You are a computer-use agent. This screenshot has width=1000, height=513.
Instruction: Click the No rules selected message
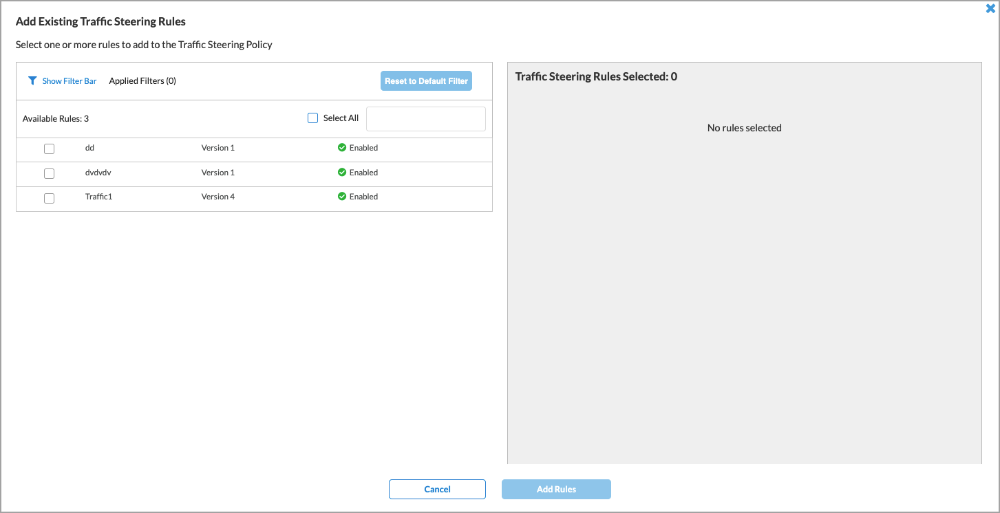coord(745,128)
